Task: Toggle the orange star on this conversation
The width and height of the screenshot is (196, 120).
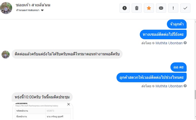Action: [149, 8]
